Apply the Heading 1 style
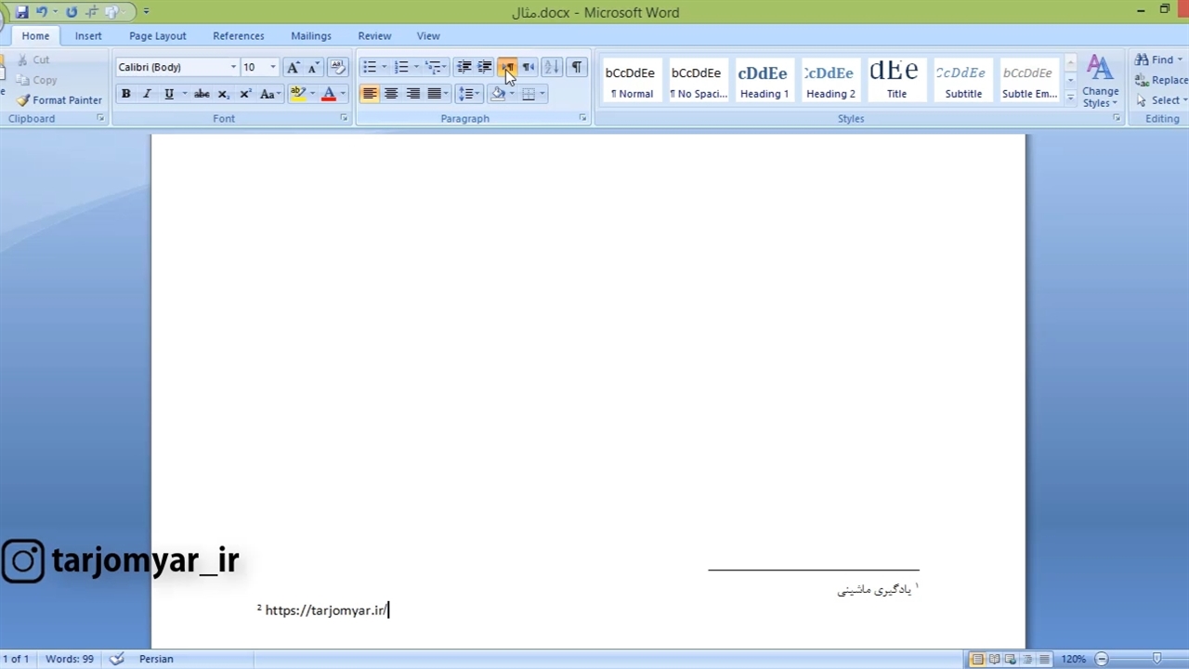This screenshot has height=669, width=1189. (x=764, y=81)
